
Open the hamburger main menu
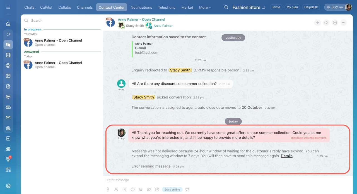click(x=8, y=7)
